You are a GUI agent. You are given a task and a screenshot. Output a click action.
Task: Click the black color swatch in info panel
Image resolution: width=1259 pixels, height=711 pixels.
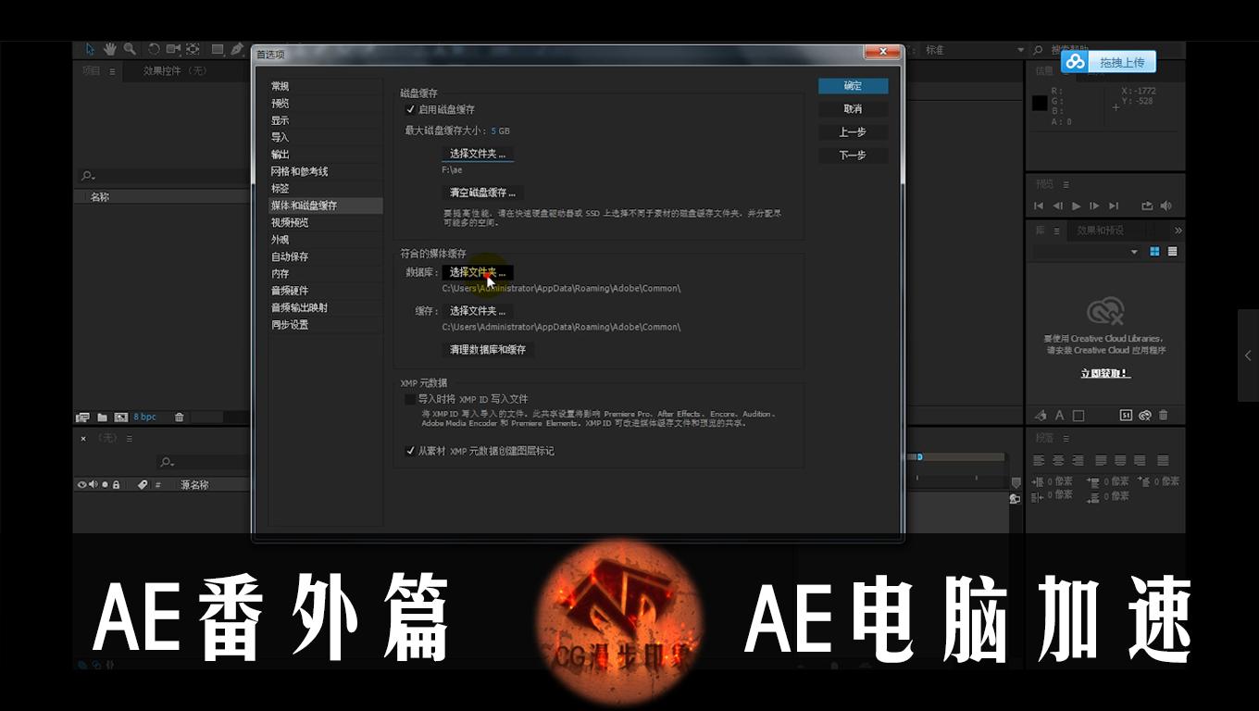coord(1040,103)
